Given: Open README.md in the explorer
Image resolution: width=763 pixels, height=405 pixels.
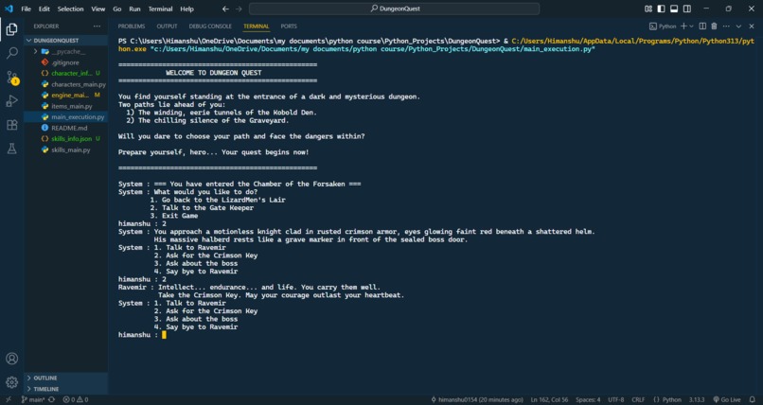Looking at the screenshot, I should (65, 128).
